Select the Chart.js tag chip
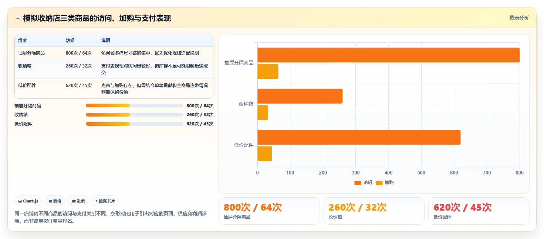 coord(28,201)
